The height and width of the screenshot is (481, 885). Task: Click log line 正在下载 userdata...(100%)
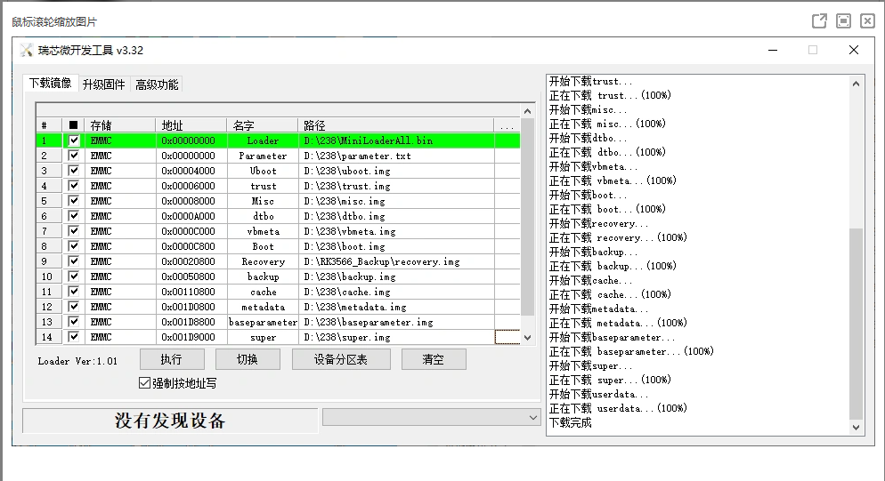(618, 408)
